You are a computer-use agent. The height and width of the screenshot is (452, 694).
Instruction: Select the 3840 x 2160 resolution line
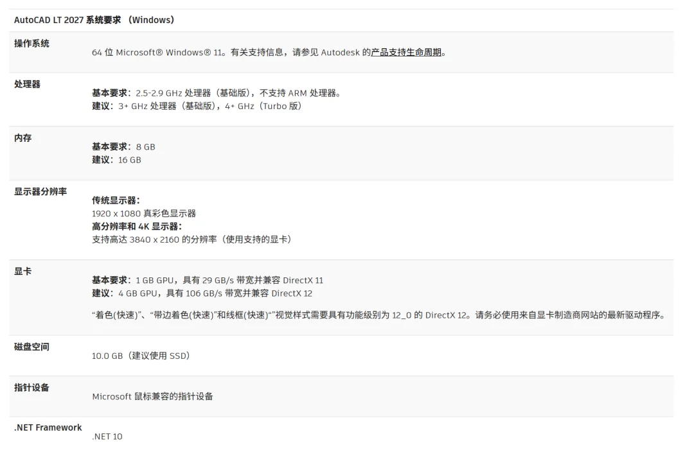(191, 239)
